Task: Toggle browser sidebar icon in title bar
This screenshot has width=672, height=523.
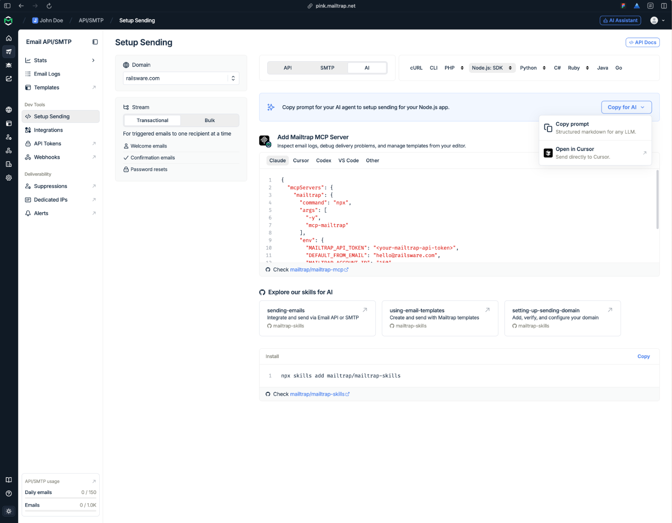Action: pos(7,6)
